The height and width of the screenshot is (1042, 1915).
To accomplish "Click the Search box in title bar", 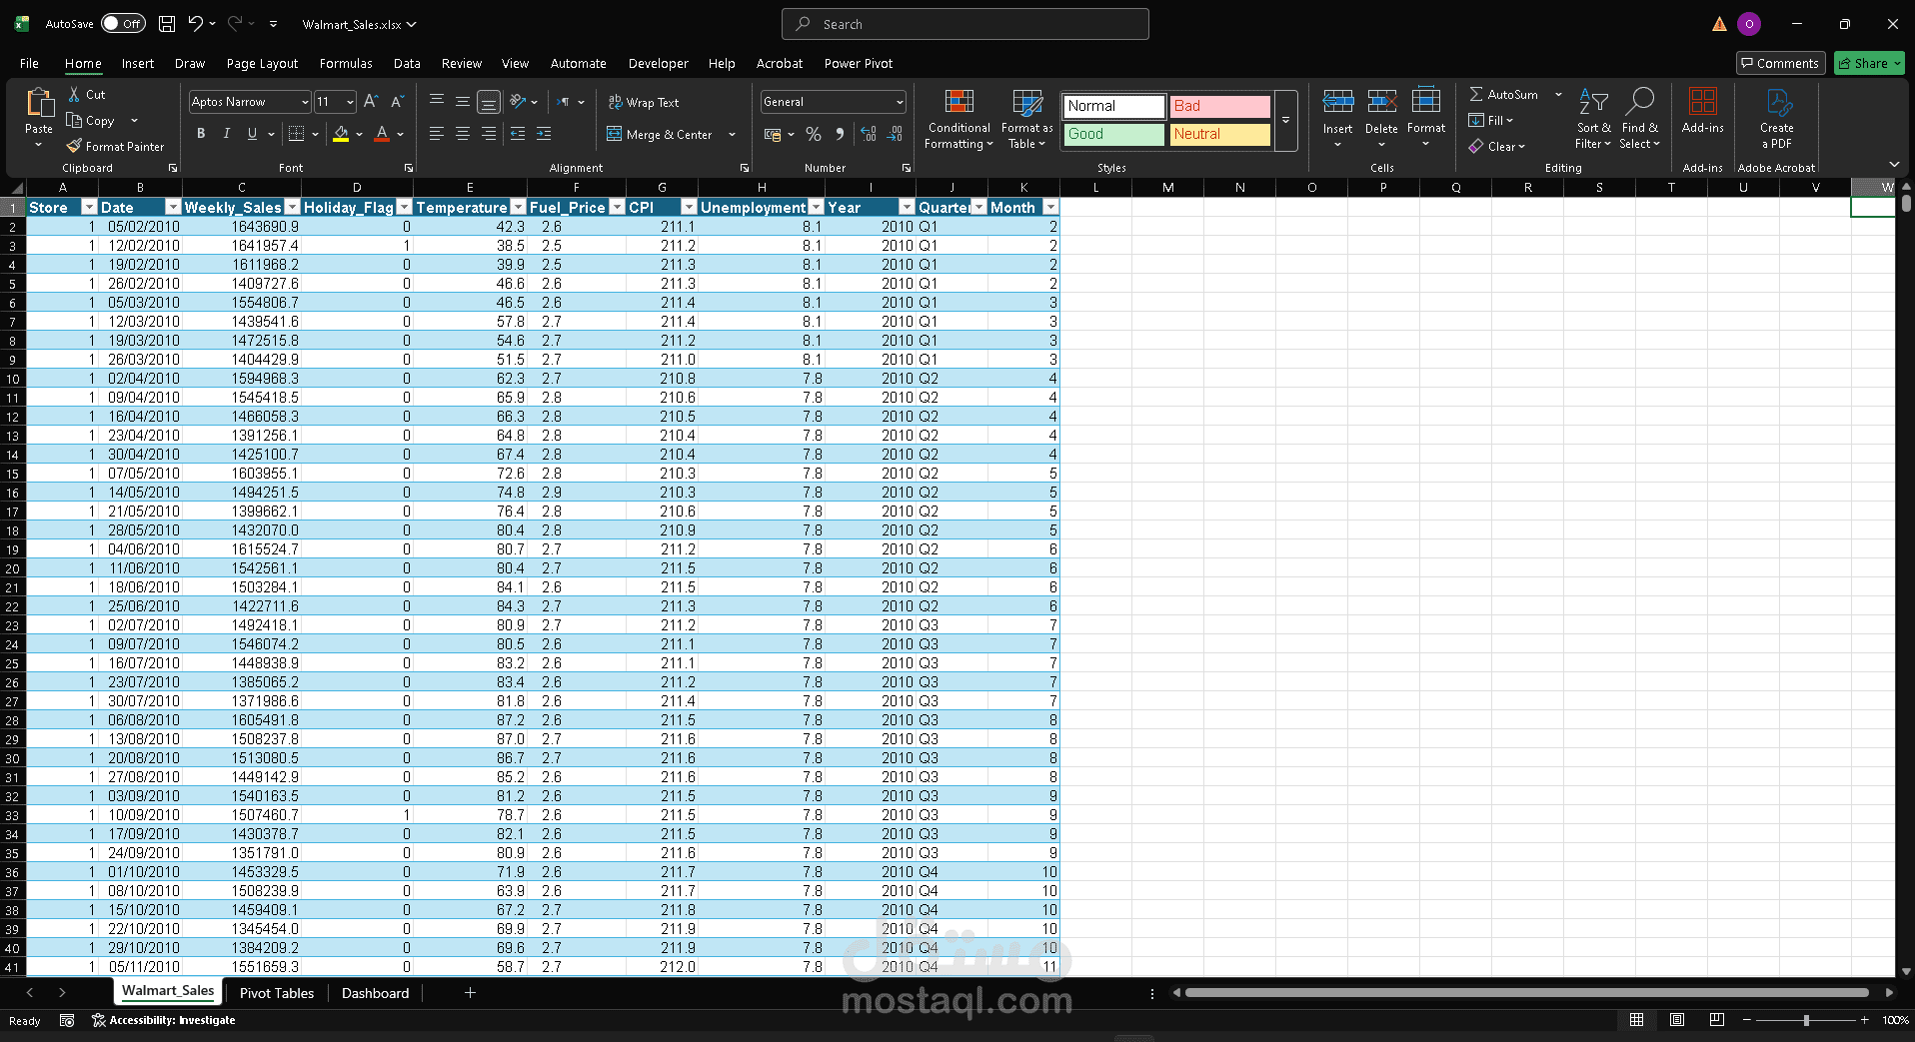I will click(x=965, y=24).
